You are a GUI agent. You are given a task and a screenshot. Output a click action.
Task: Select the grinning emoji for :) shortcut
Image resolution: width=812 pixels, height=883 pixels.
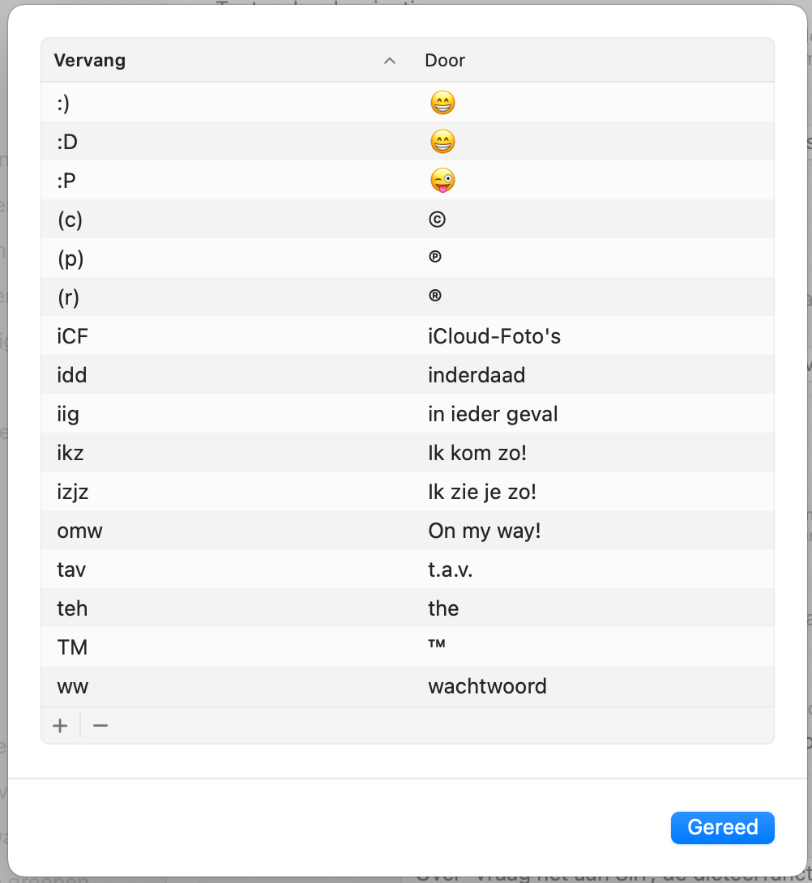pos(442,103)
